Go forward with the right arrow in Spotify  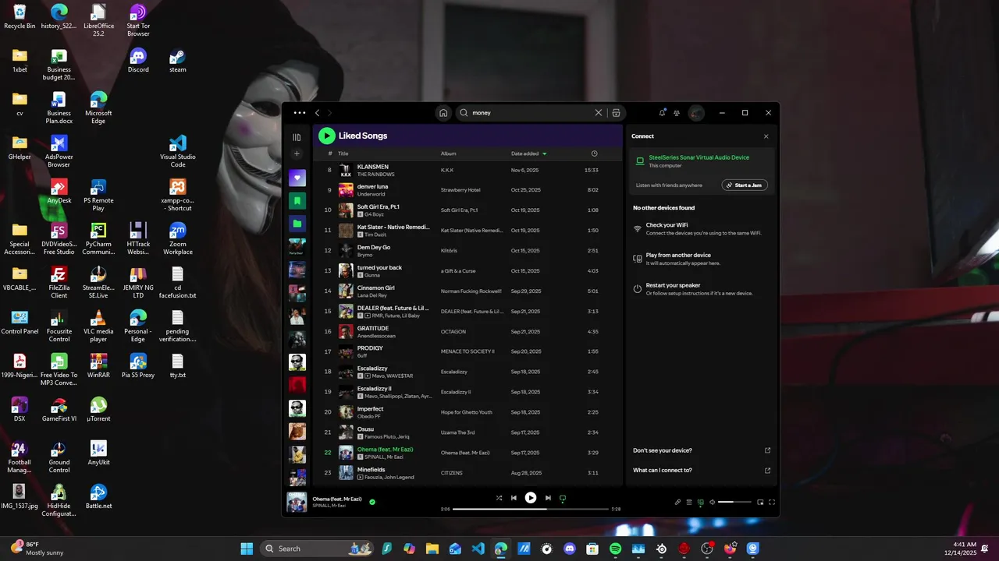[x=329, y=113]
